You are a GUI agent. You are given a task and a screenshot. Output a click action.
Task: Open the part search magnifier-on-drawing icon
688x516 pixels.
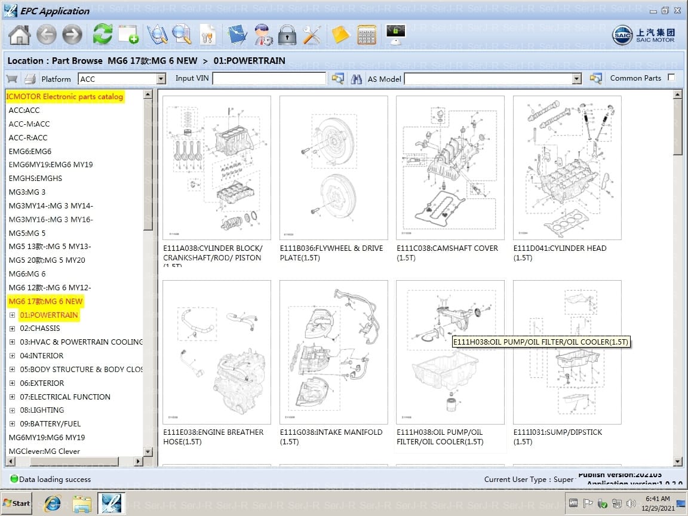point(157,35)
